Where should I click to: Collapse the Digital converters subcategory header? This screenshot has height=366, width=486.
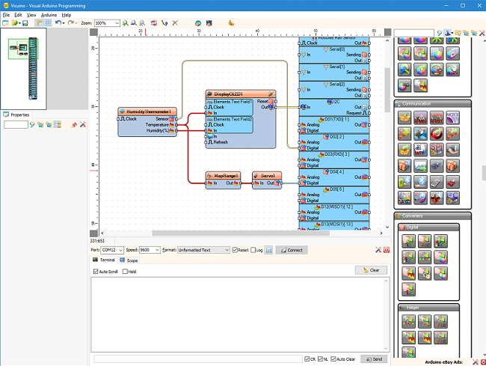tap(428, 228)
